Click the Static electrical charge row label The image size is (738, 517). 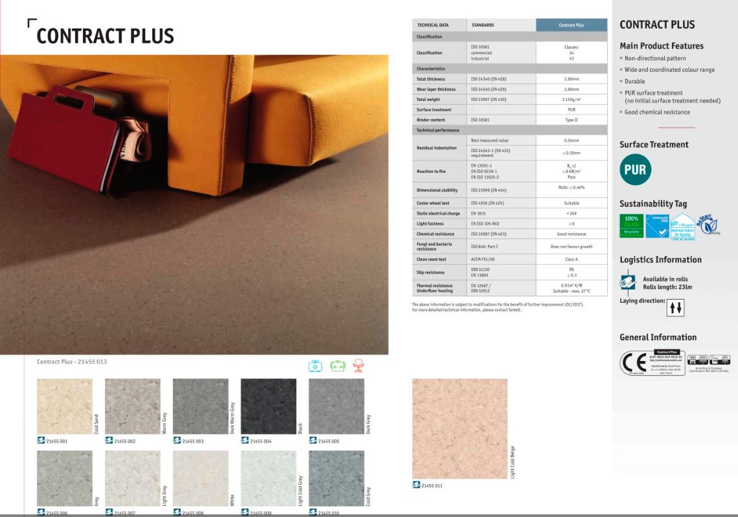pos(438,214)
